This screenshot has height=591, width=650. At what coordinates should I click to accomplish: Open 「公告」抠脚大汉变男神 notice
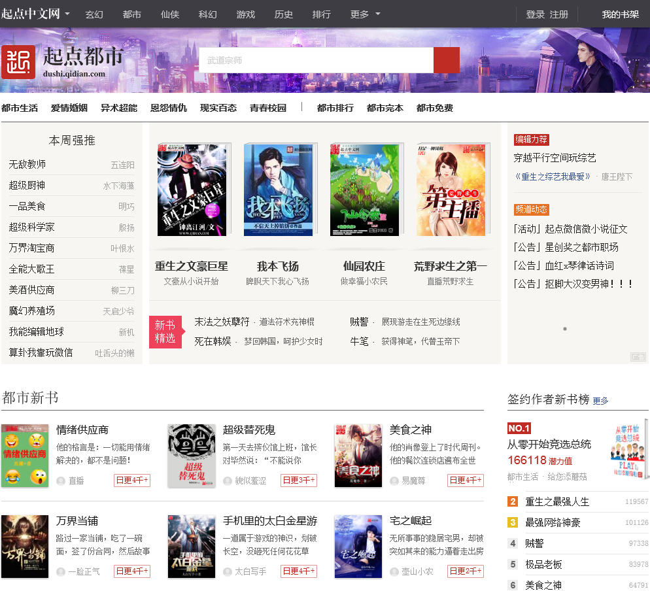pos(573,284)
